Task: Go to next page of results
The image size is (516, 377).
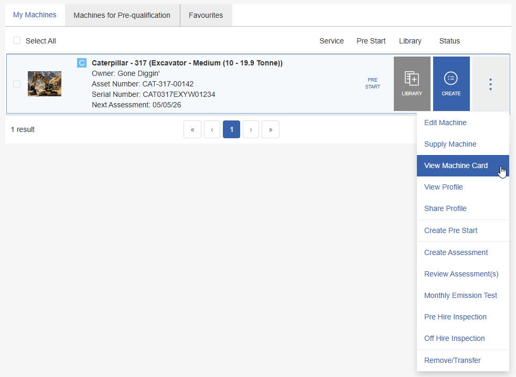Action: click(251, 129)
